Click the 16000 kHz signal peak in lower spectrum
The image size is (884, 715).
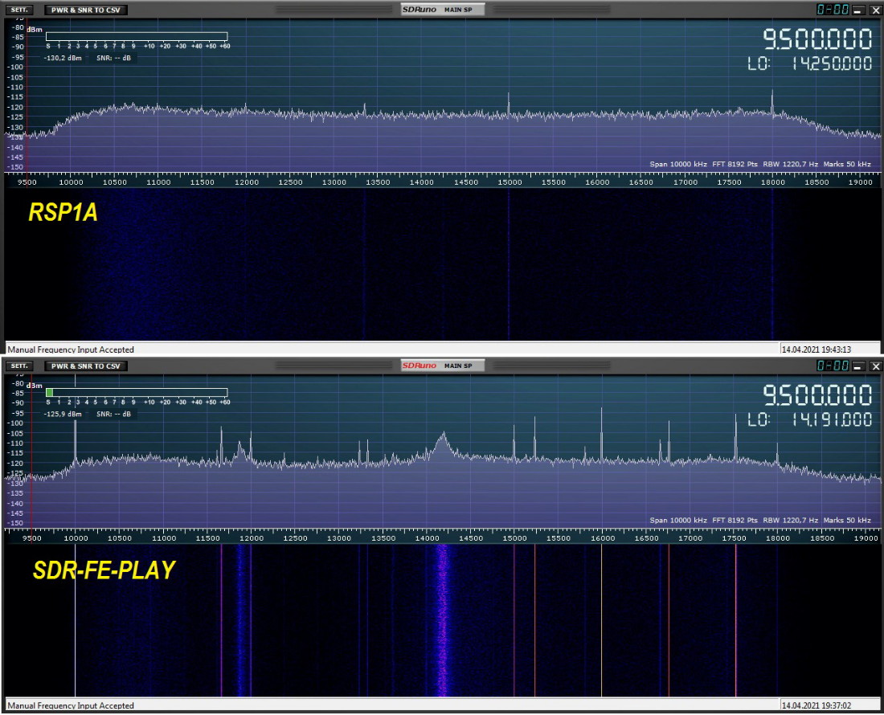pyautogui.click(x=602, y=434)
